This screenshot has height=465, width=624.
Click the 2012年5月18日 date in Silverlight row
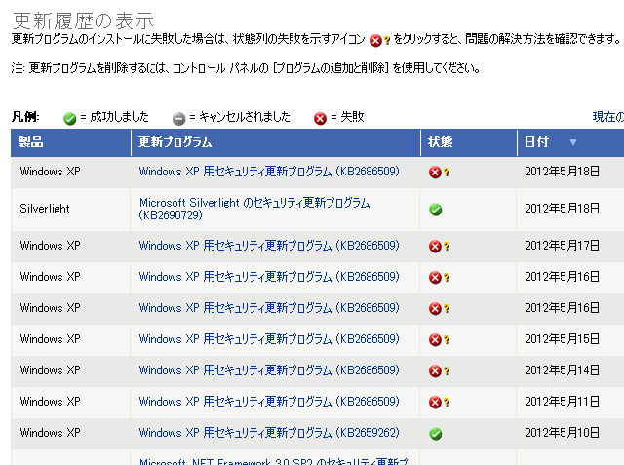pyautogui.click(x=562, y=209)
